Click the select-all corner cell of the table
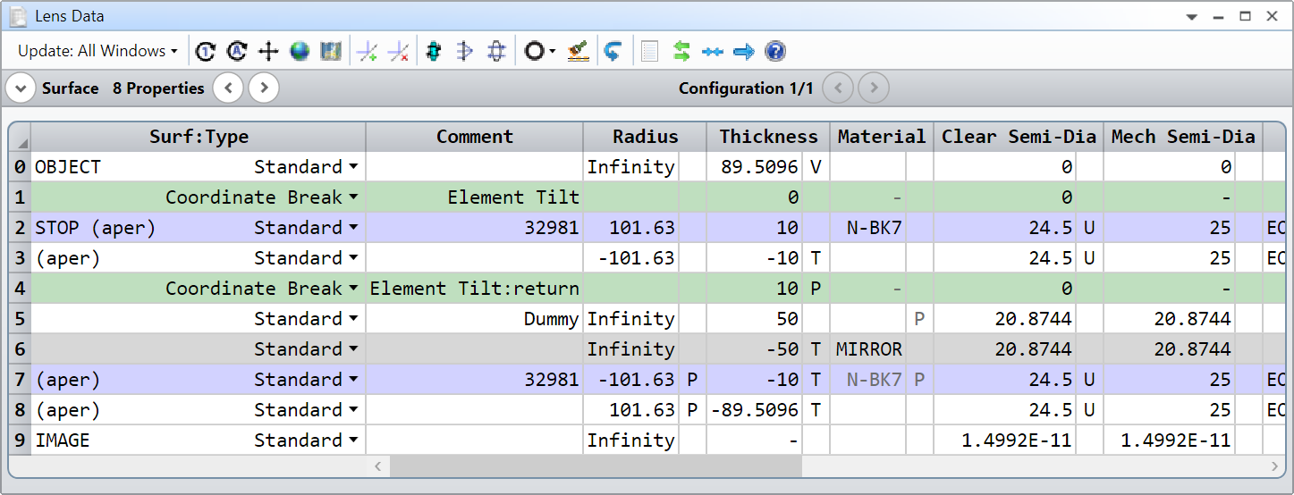 pyautogui.click(x=21, y=138)
